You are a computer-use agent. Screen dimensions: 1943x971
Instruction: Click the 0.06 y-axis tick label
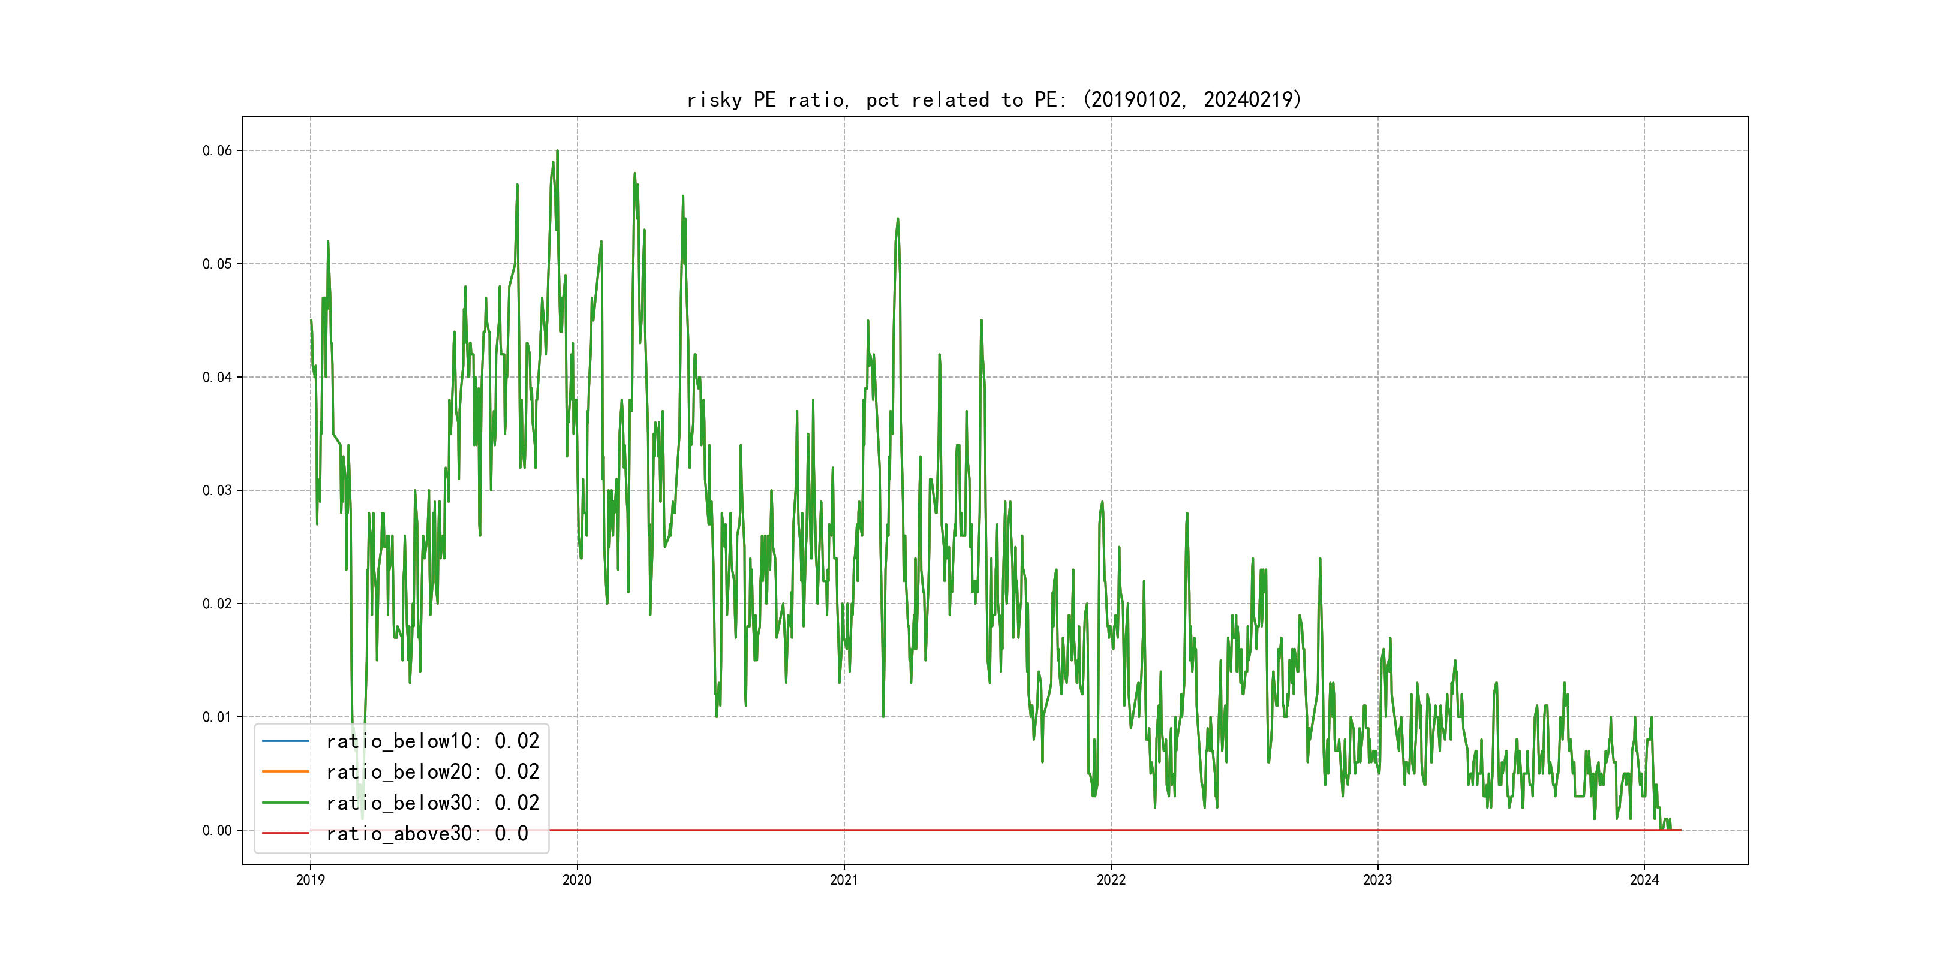click(217, 151)
